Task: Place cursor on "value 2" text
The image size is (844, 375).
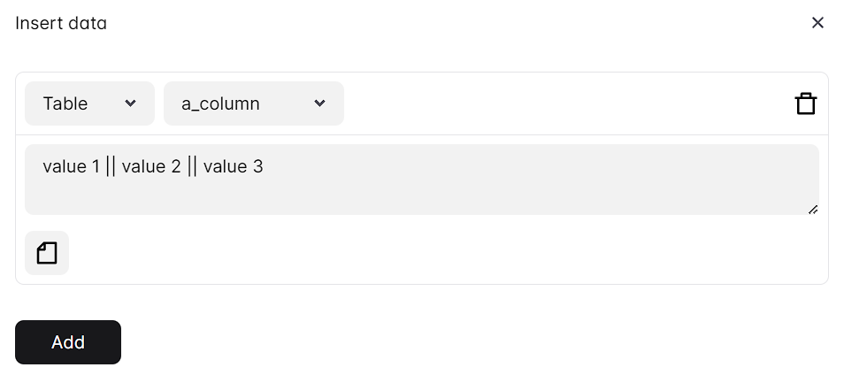Action: click(151, 166)
